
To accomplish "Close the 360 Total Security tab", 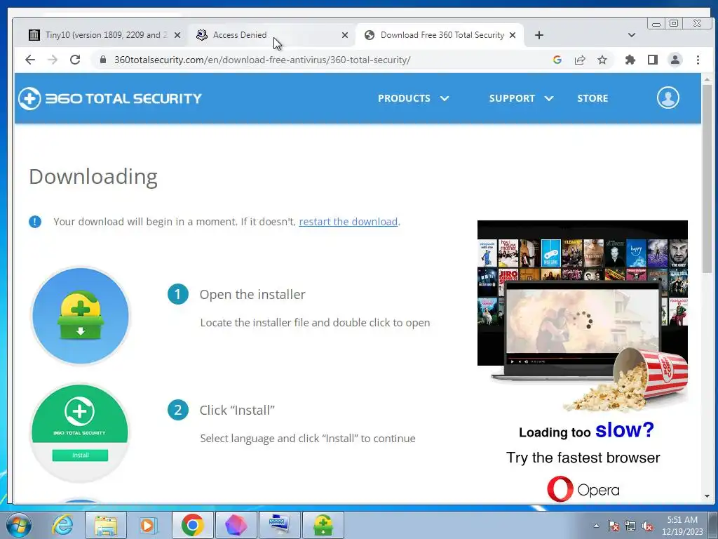I will point(513,35).
